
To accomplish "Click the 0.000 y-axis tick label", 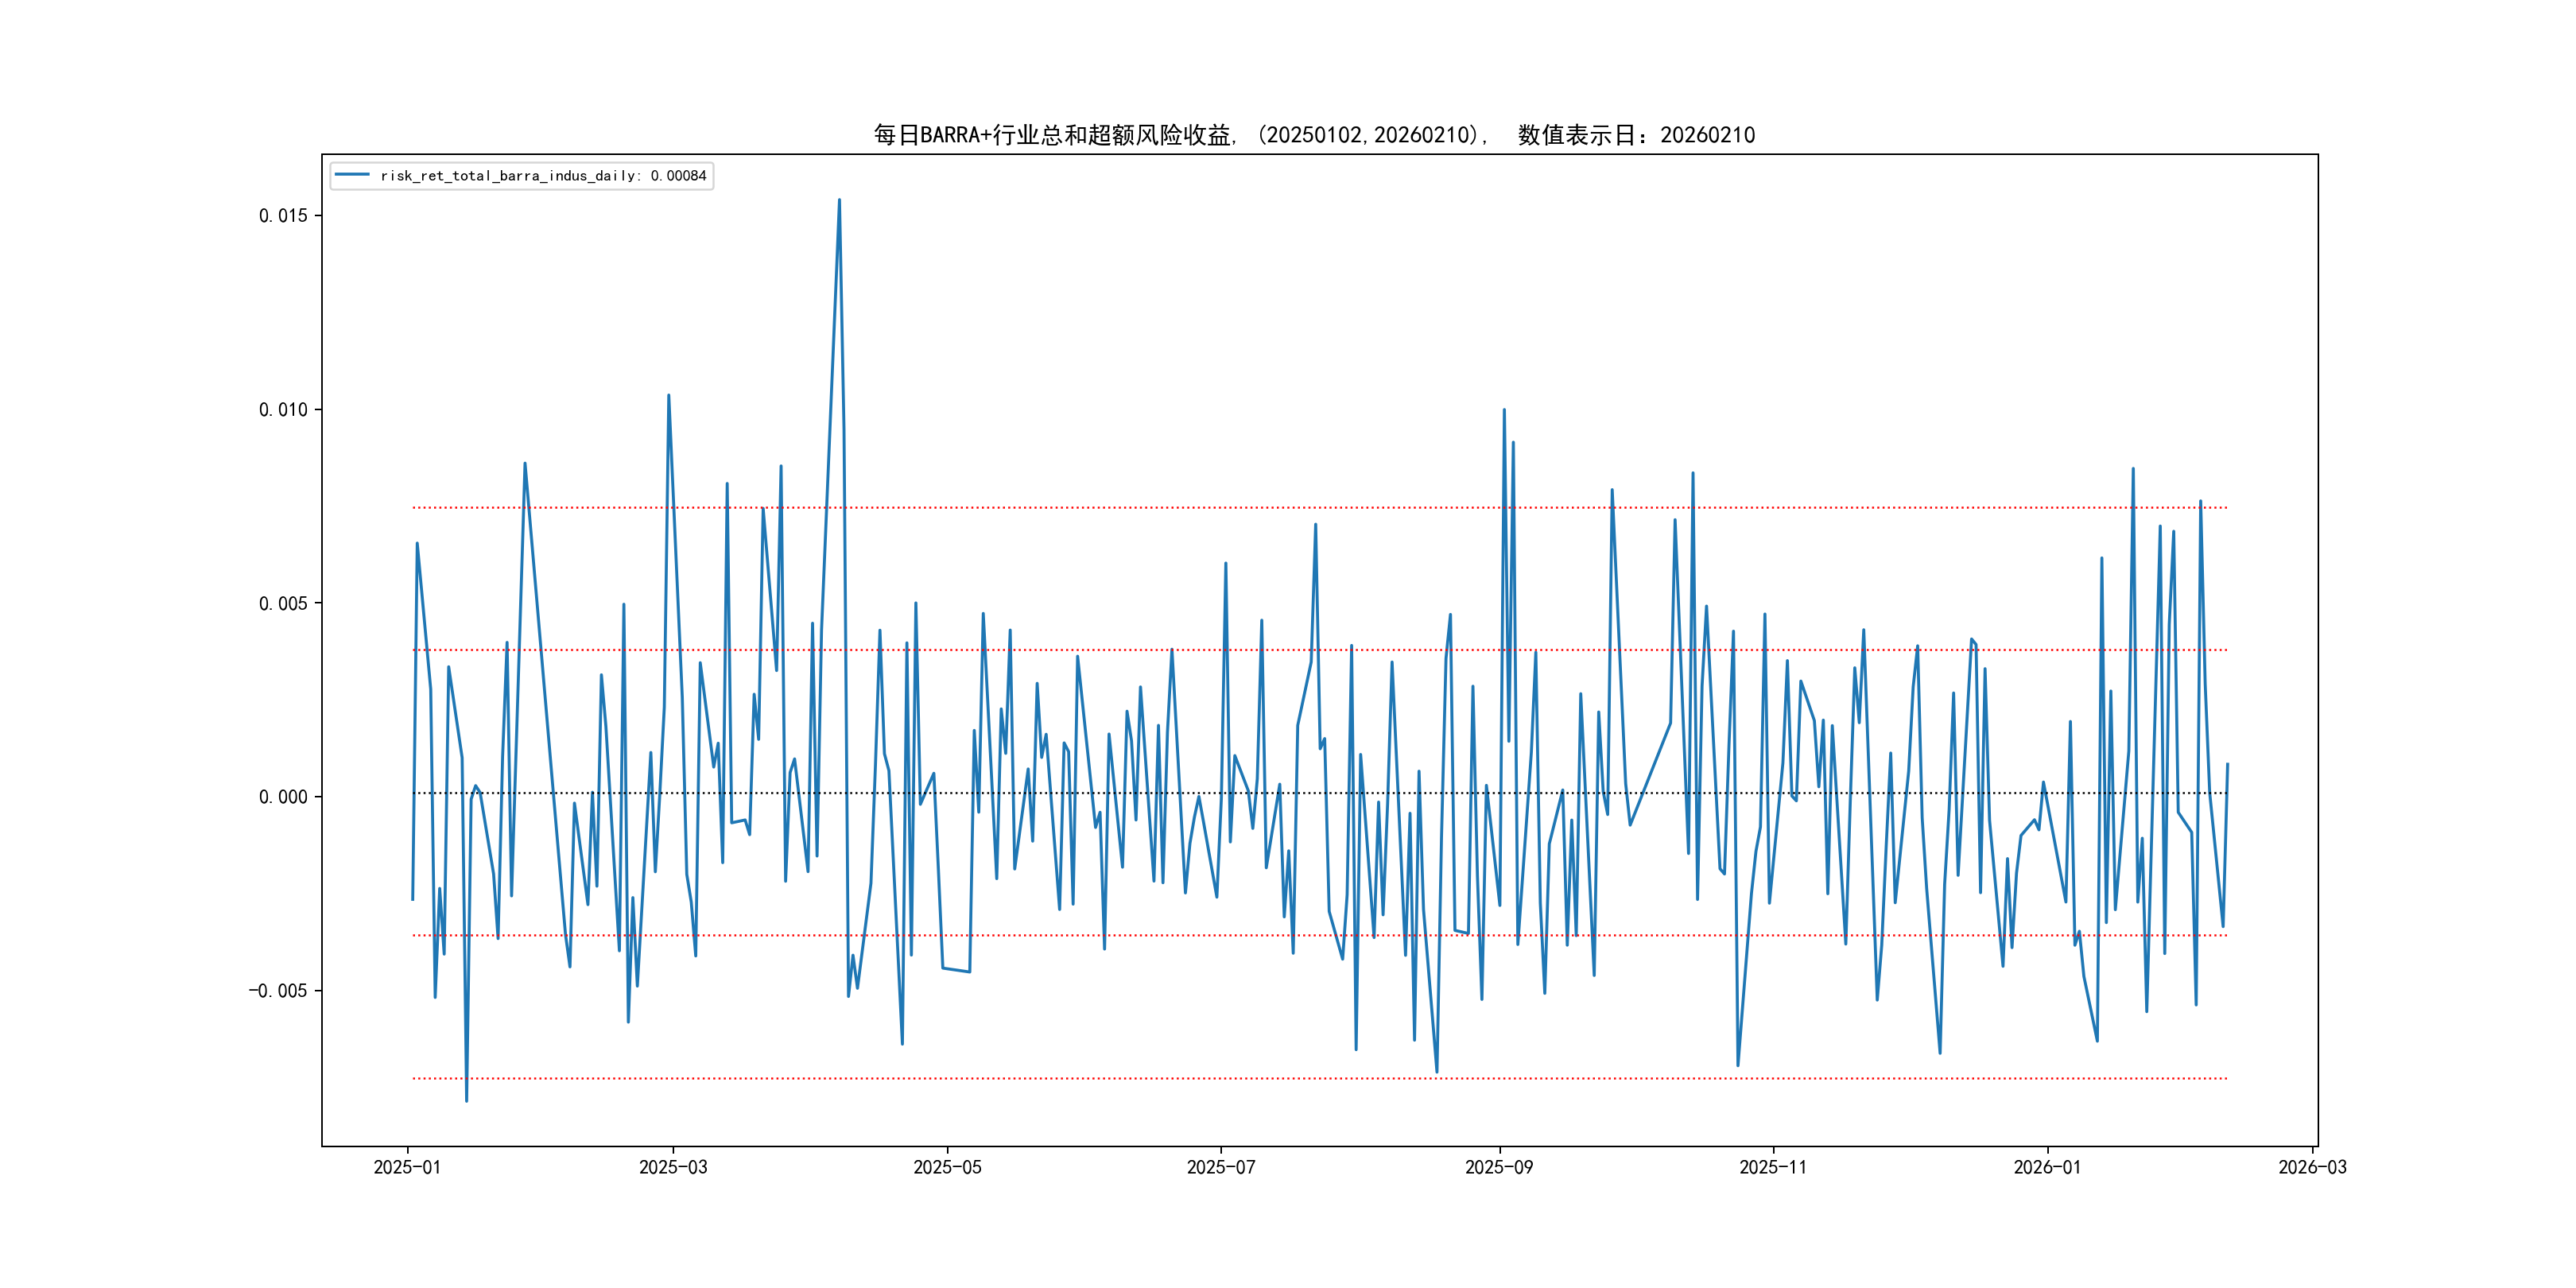I will pos(283,797).
